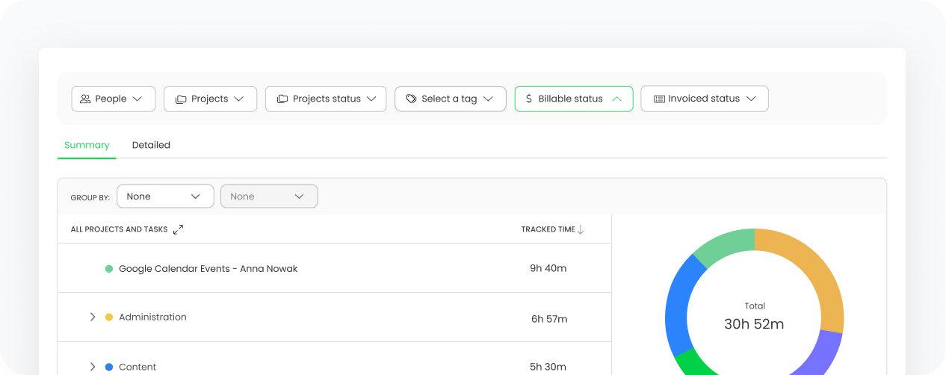Open the Invoiced status filter dropdown

(x=705, y=99)
